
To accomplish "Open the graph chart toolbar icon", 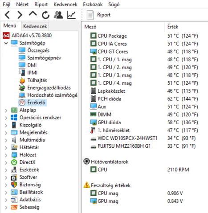I will [71, 15].
